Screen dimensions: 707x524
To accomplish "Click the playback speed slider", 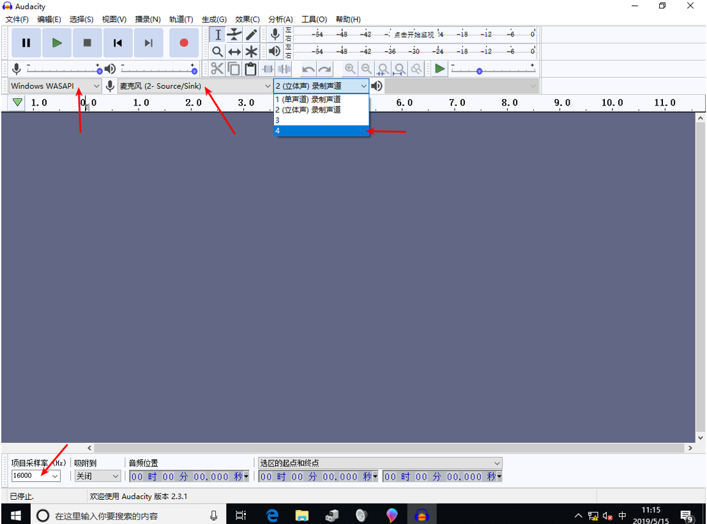I will pyautogui.click(x=493, y=69).
